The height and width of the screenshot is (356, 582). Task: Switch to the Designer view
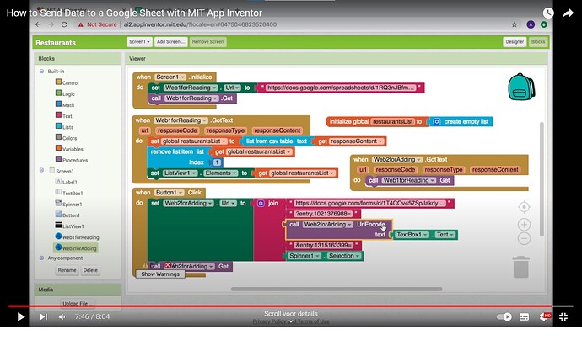coord(515,42)
